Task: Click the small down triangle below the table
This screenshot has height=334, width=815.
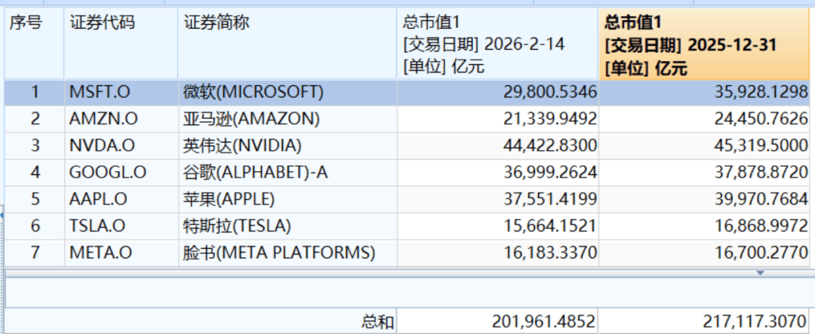Action: pos(760,272)
